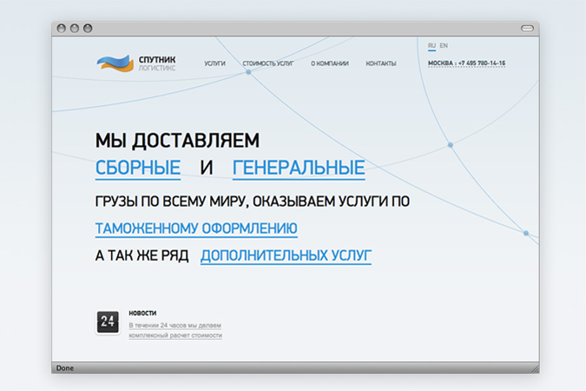This screenshot has width=586, height=391.
Task: Open the 24-hour cost calculation news item
Action: [x=175, y=329]
